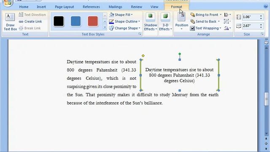Click the Draw Text Box button
270x152 pixels.
pos(10,22)
